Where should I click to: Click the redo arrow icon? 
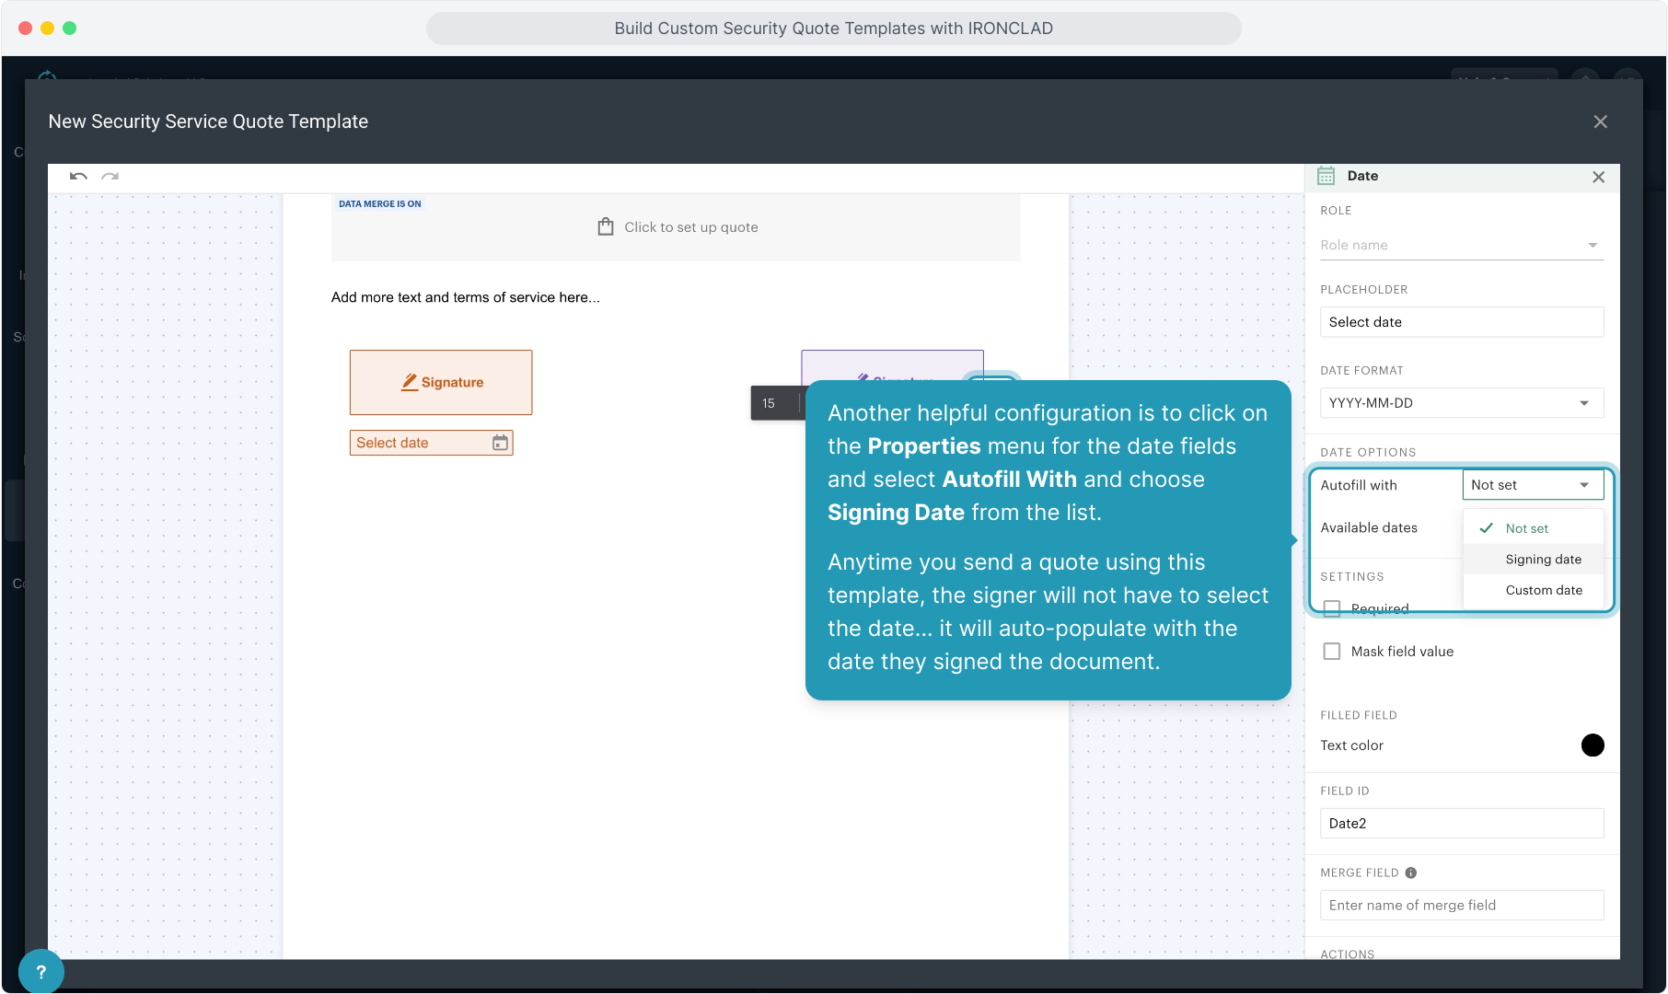pos(110,176)
